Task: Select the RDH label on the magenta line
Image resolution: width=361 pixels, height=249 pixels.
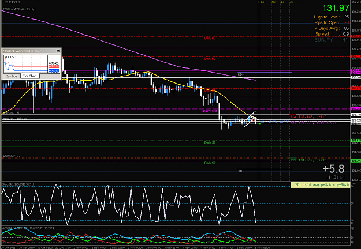Action: [241, 74]
